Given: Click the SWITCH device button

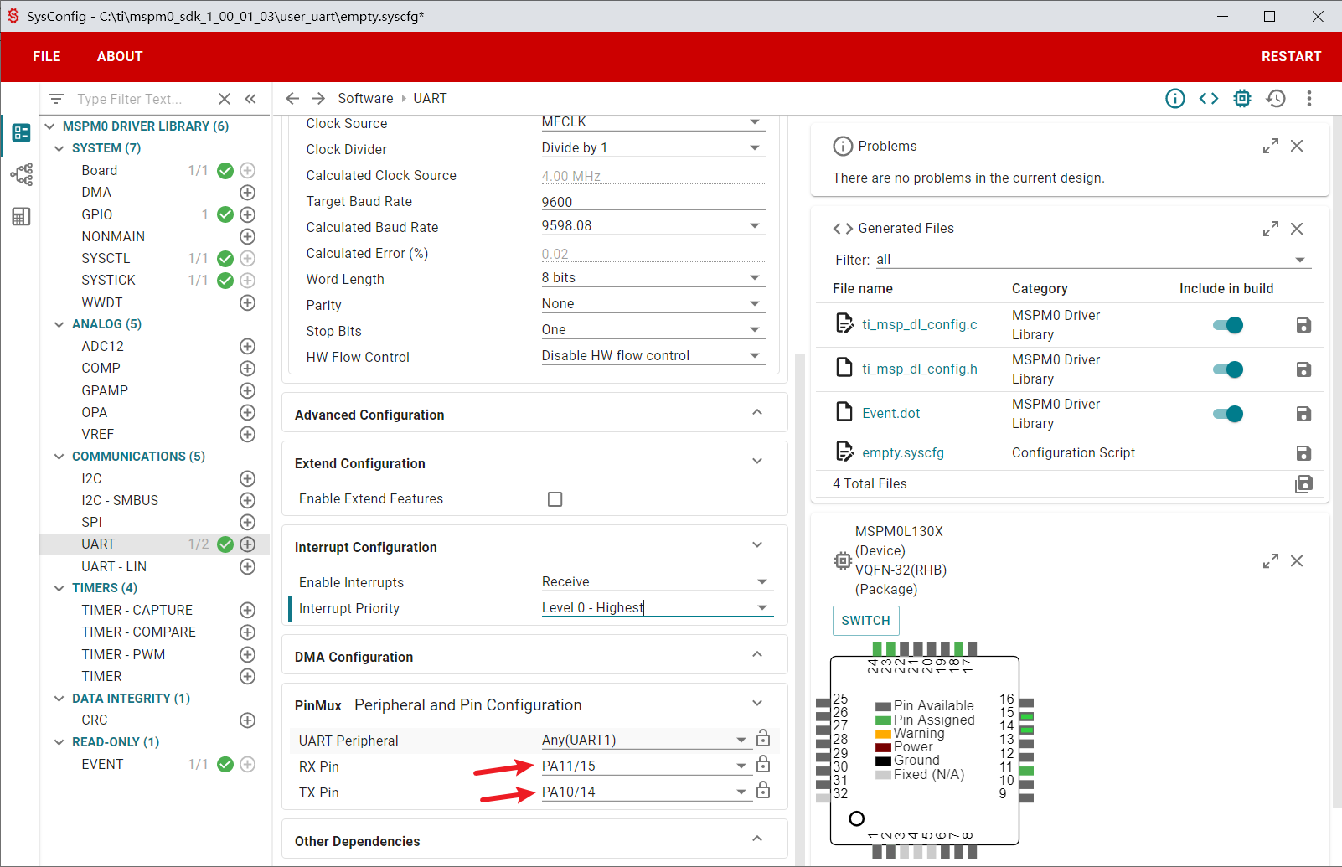Looking at the screenshot, I should click(x=866, y=621).
